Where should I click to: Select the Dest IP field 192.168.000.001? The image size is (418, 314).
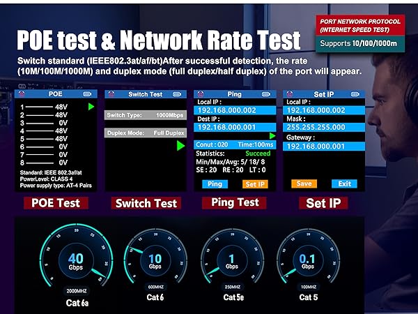[x=235, y=128]
